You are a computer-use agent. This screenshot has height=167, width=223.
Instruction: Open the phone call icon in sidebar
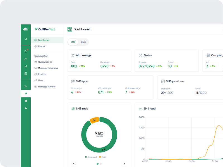26,86
